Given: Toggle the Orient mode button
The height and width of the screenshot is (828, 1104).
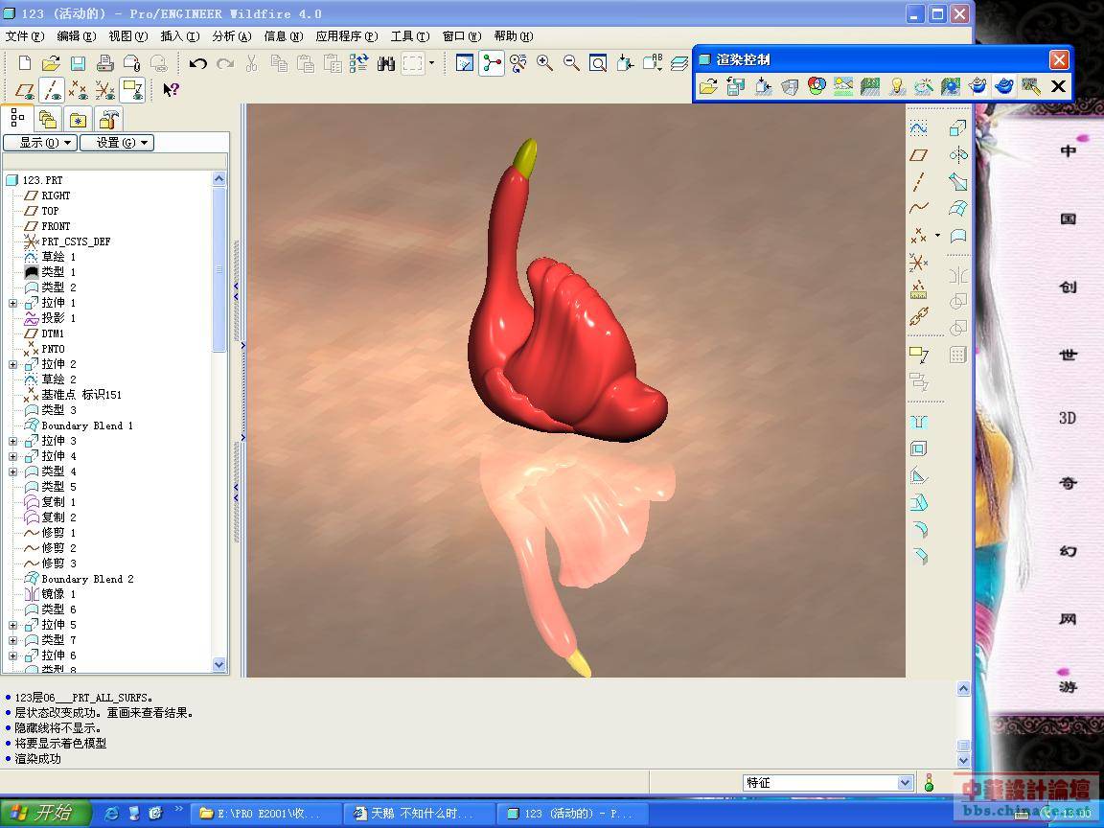Looking at the screenshot, I should (518, 63).
